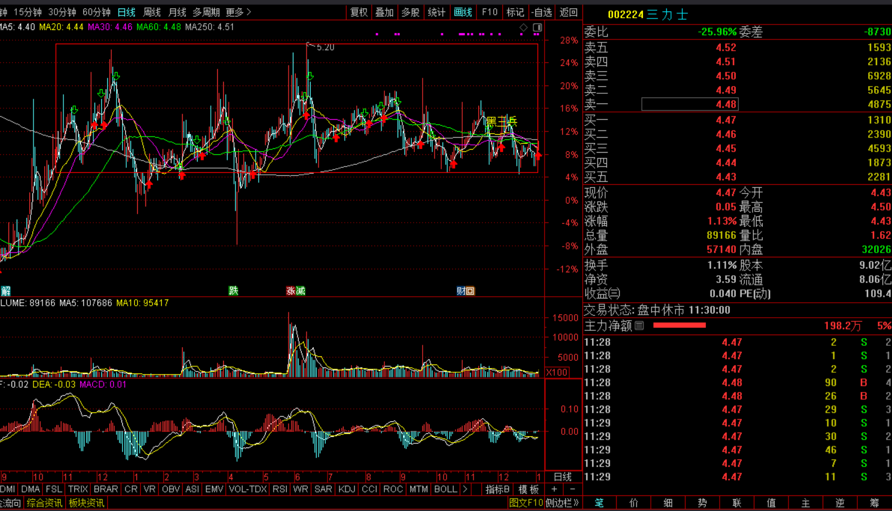Click the 主力净额 red progress bar

pos(679,326)
